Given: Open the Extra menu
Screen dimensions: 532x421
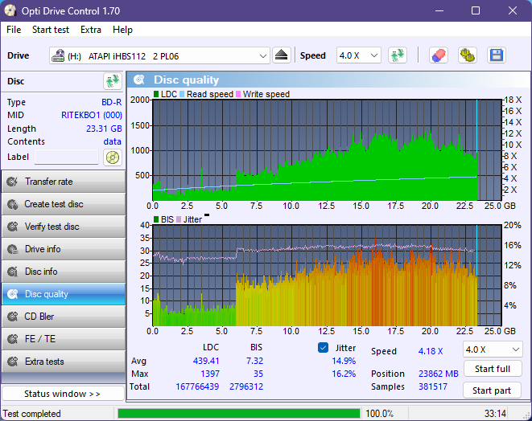Looking at the screenshot, I should click(x=91, y=30).
